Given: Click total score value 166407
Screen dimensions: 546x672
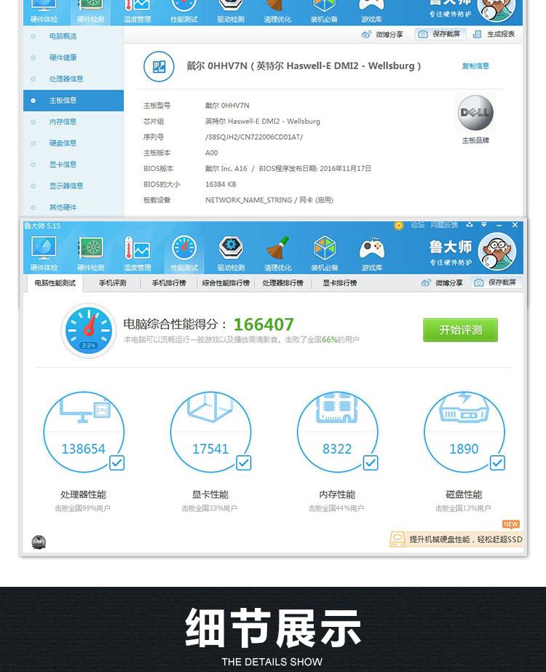Looking at the screenshot, I should [264, 325].
